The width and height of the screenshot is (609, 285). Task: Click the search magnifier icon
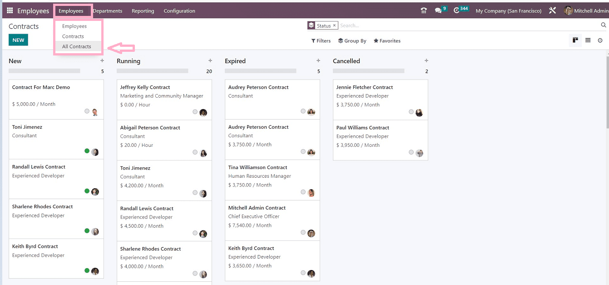point(604,25)
